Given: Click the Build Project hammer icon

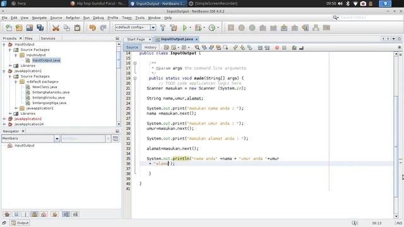Looking at the screenshot, I should 163,28.
